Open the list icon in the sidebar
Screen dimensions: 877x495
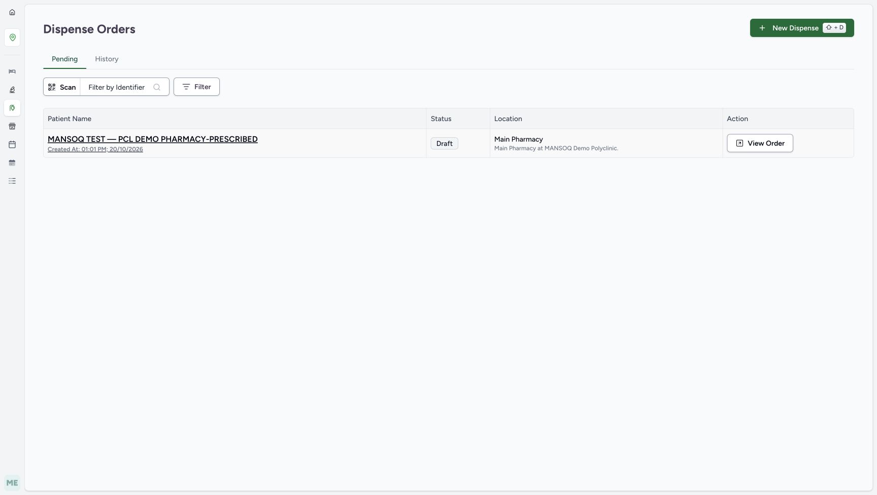tap(12, 181)
